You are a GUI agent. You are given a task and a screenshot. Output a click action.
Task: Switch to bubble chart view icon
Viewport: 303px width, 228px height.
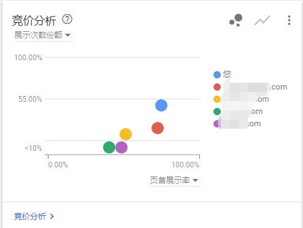pyautogui.click(x=236, y=20)
